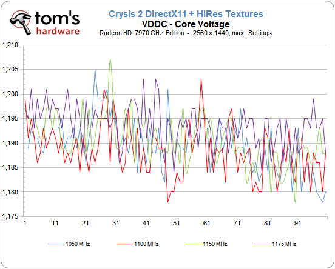Click the title 'Crysis 2 DirectX11 + HiRes Textures'

click(186, 14)
